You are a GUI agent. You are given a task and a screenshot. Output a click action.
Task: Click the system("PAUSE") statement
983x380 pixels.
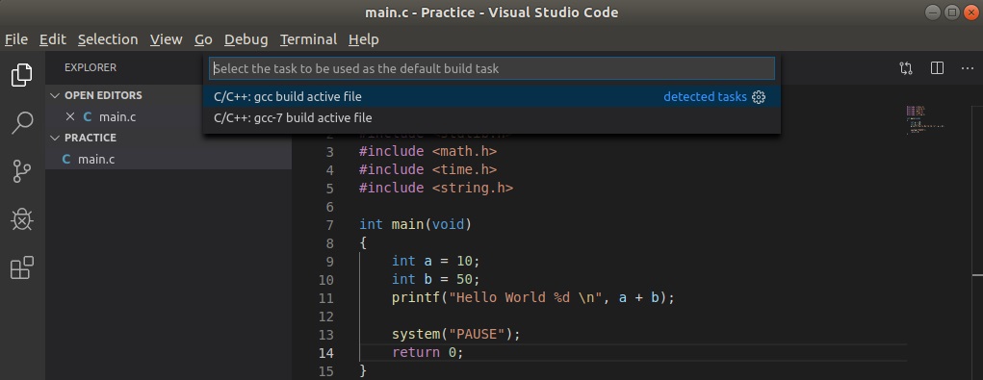tap(456, 334)
